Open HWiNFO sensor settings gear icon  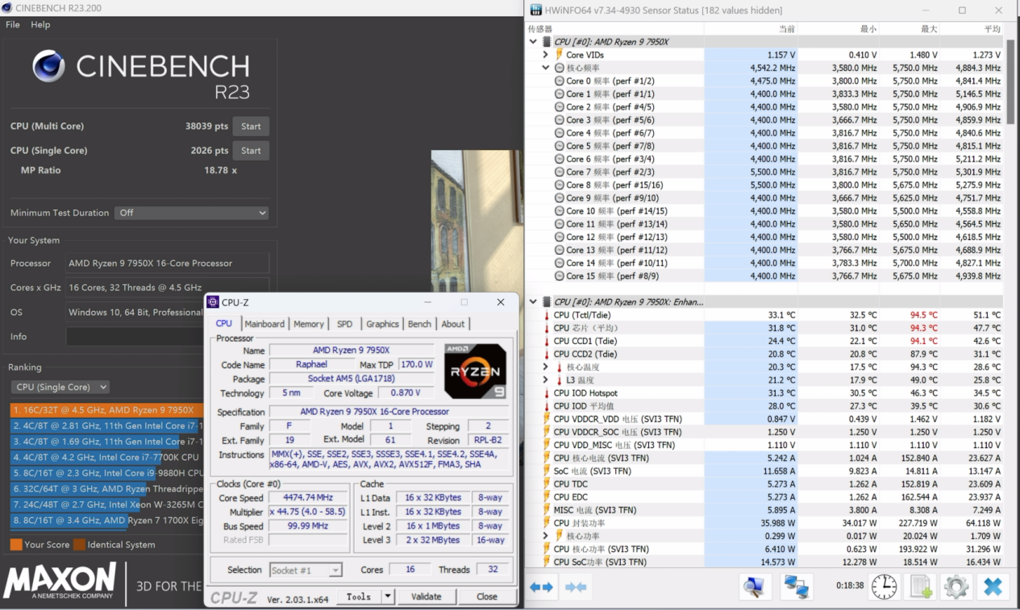[956, 587]
